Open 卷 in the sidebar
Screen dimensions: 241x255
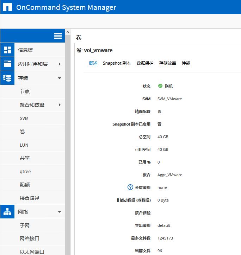tap(22, 132)
